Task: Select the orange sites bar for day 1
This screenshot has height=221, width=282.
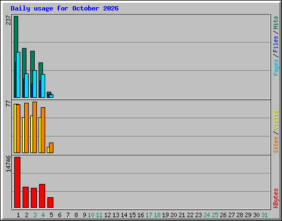Action: click(x=18, y=129)
